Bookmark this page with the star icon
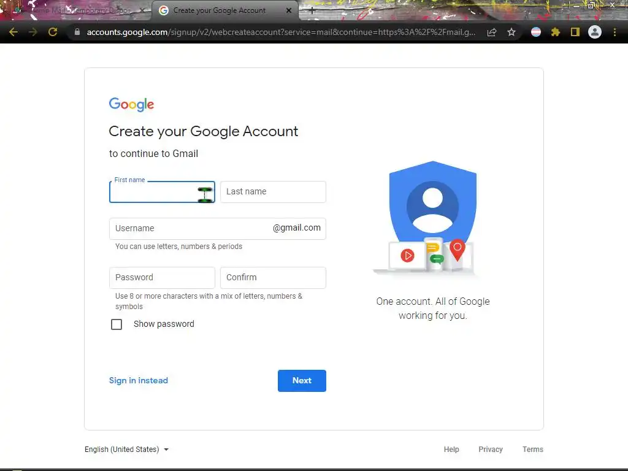Screen dimensions: 628x471 [511, 32]
